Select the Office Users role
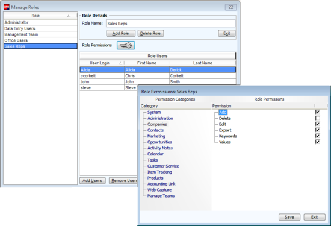 tap(40, 40)
